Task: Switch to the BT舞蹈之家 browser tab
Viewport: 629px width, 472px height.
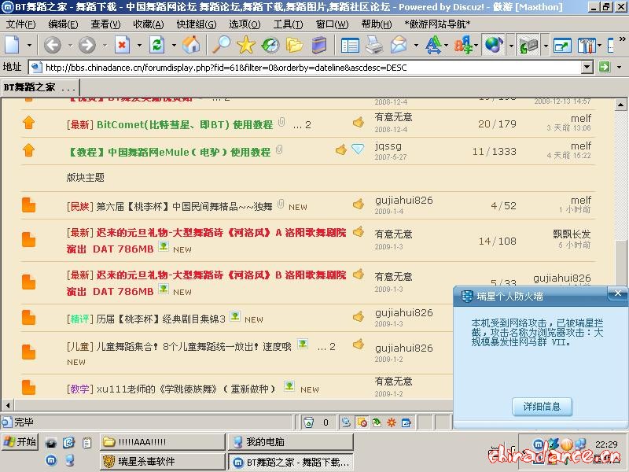Action: 31,87
